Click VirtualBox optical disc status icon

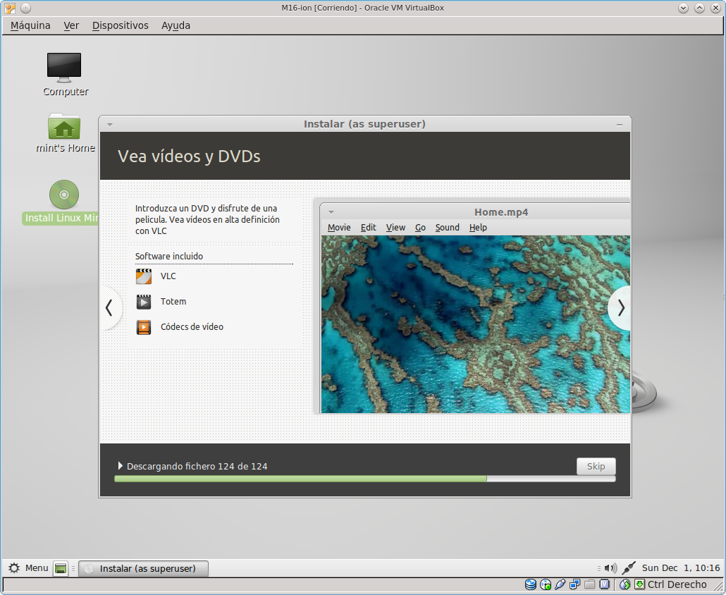[x=546, y=584]
